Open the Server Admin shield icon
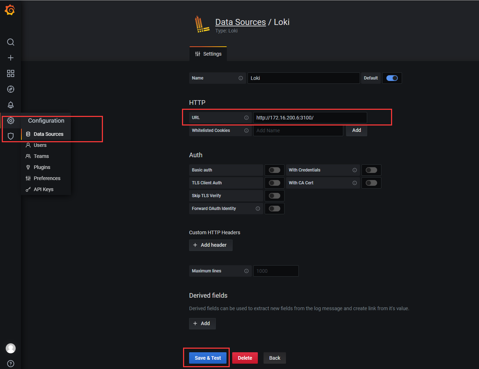 tap(11, 136)
